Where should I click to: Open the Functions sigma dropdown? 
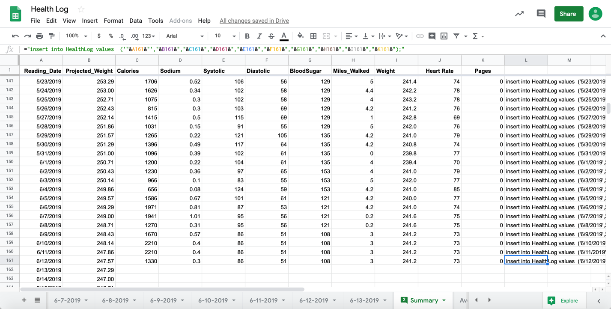pyautogui.click(x=477, y=36)
